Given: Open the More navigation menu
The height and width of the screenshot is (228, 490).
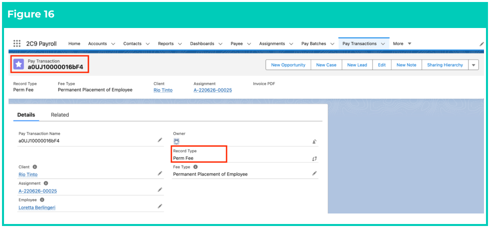Looking at the screenshot, I should tap(402, 43).
